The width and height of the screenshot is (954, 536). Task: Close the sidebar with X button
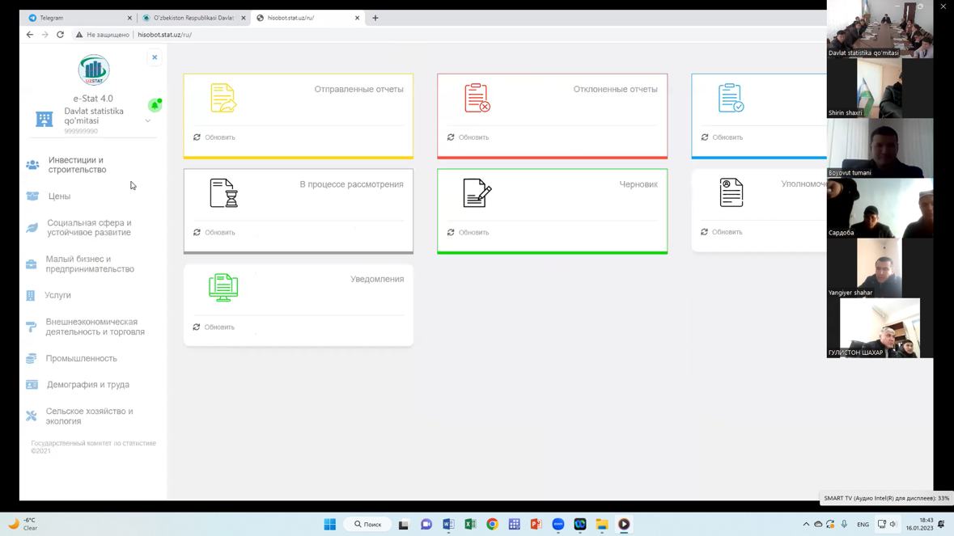click(x=155, y=57)
